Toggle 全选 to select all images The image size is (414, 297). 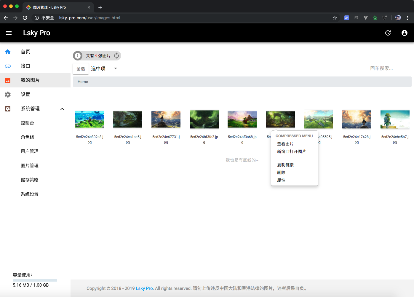tap(81, 68)
